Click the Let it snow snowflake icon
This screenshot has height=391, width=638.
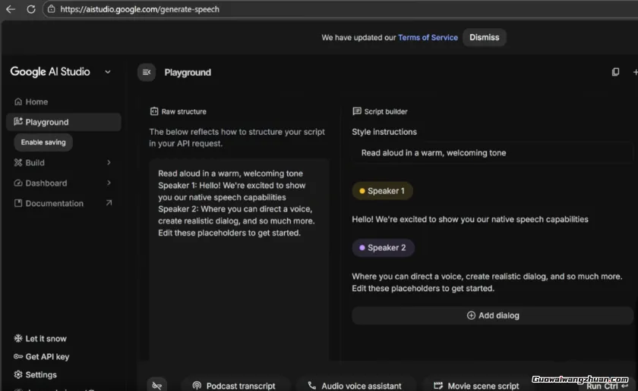point(18,339)
